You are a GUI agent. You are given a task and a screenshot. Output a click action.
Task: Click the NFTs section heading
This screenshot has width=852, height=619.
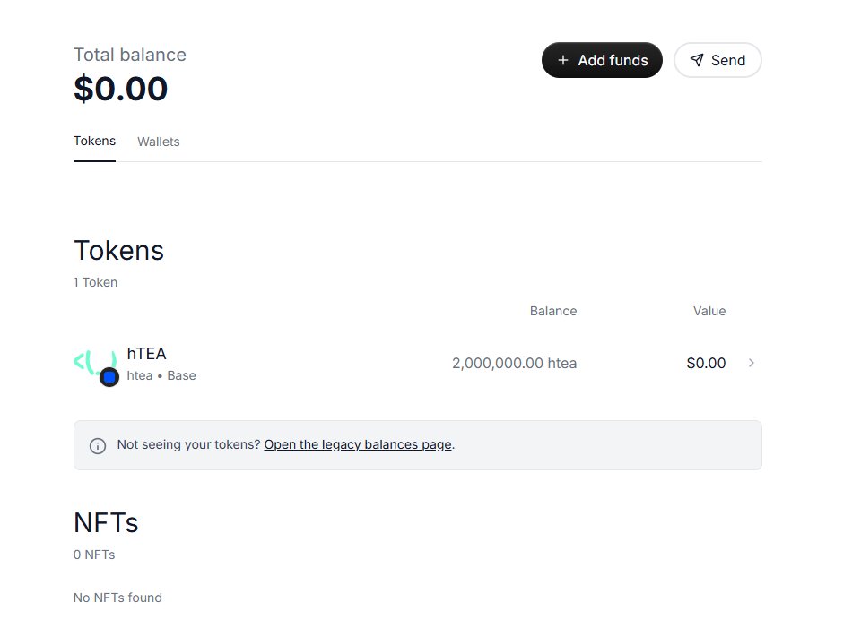[106, 523]
